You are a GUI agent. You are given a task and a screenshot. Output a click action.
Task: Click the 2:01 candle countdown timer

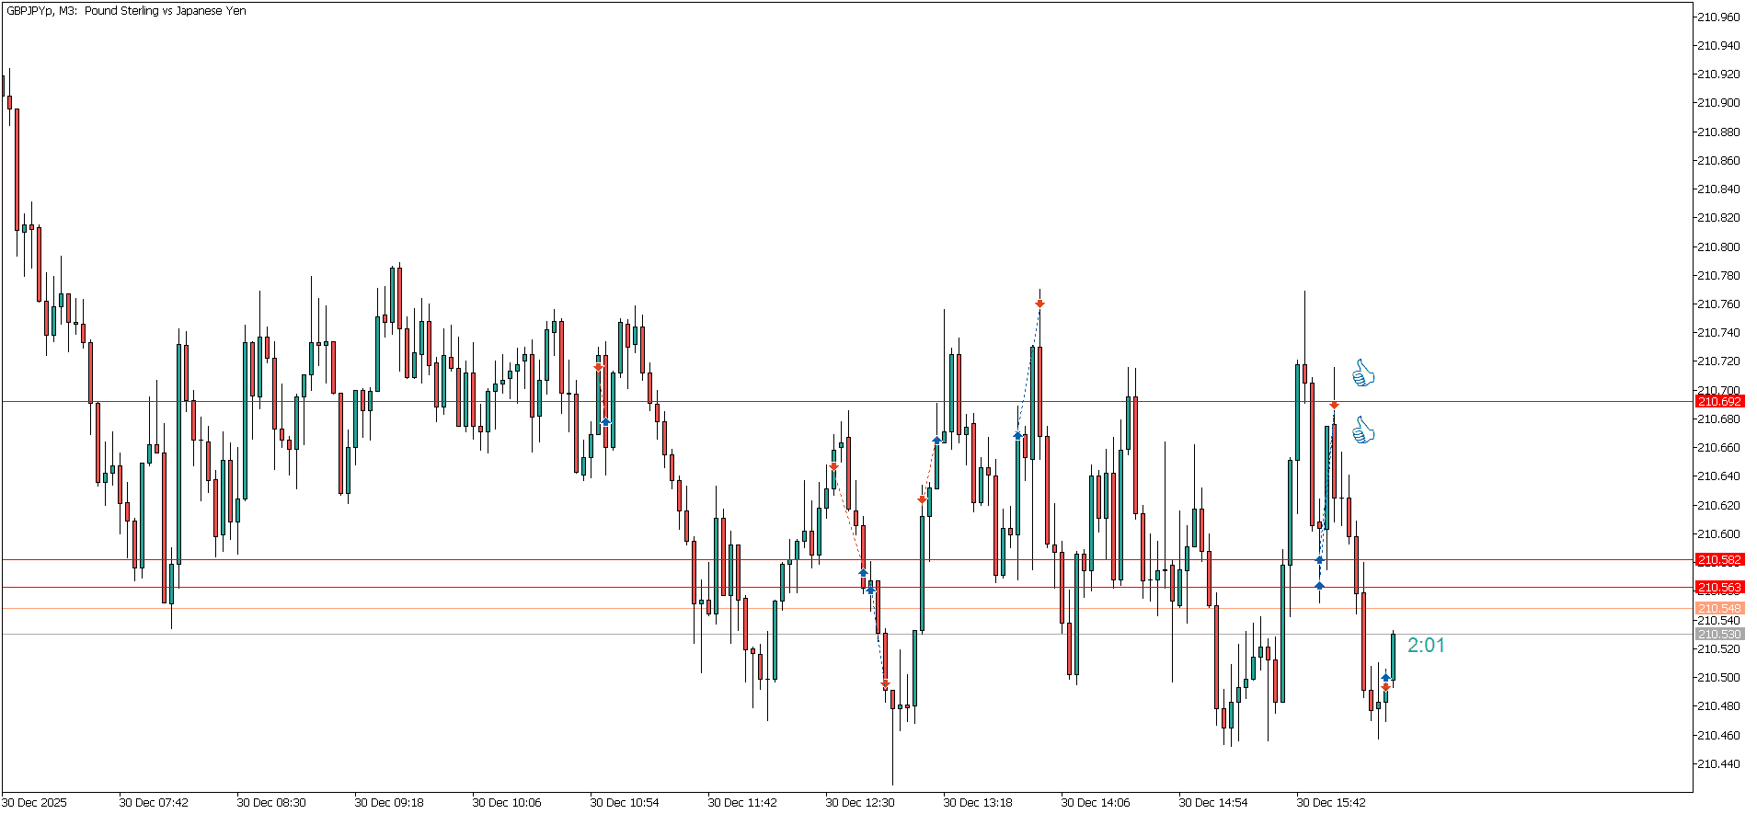pos(1425,646)
